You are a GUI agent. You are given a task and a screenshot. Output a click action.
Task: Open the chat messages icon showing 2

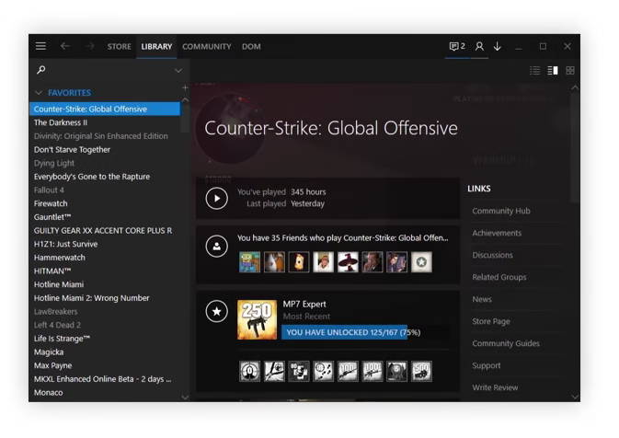[457, 46]
